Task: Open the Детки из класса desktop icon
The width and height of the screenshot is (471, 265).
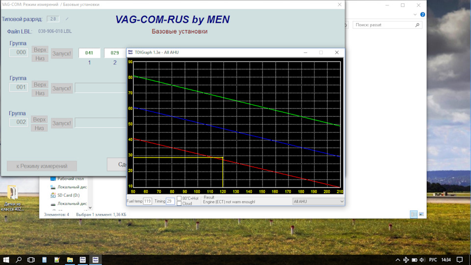Action: coord(12,198)
